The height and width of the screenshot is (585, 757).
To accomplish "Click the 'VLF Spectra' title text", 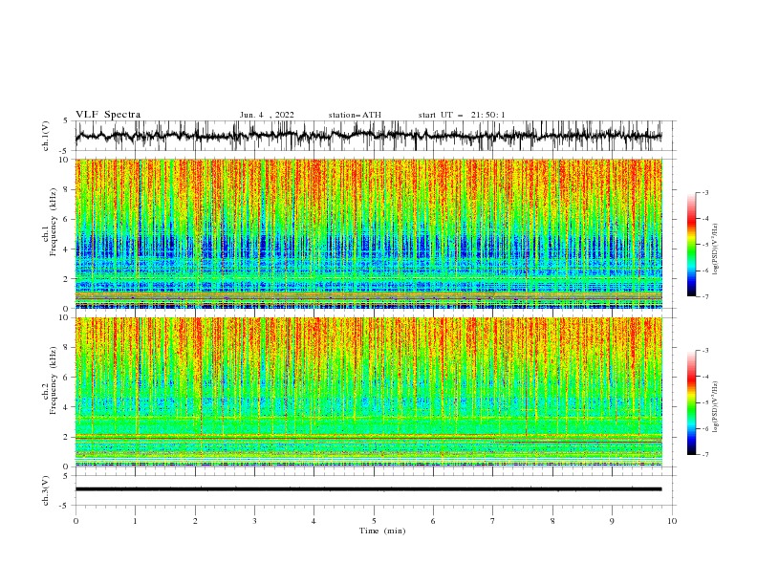I will point(108,115).
